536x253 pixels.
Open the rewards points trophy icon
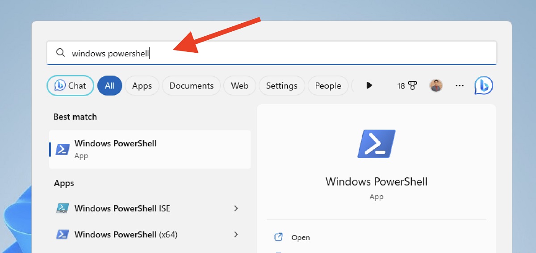click(407, 86)
